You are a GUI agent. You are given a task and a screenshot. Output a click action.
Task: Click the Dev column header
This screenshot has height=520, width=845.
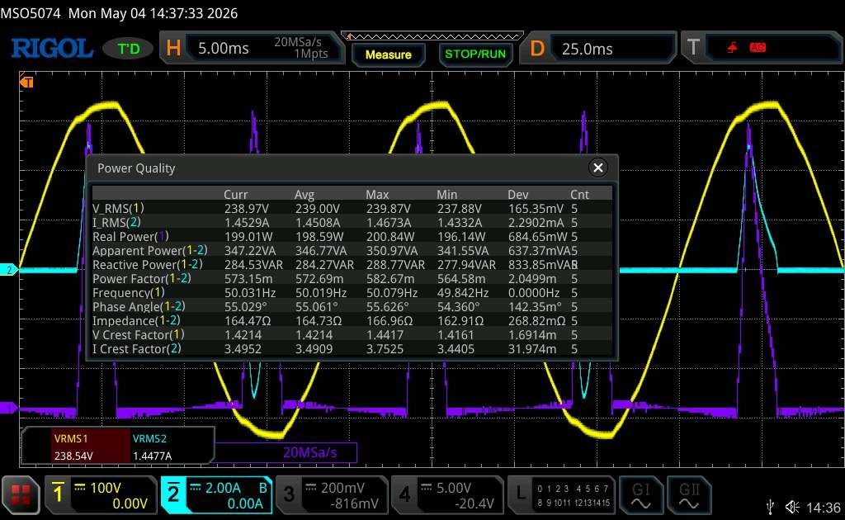[518, 194]
